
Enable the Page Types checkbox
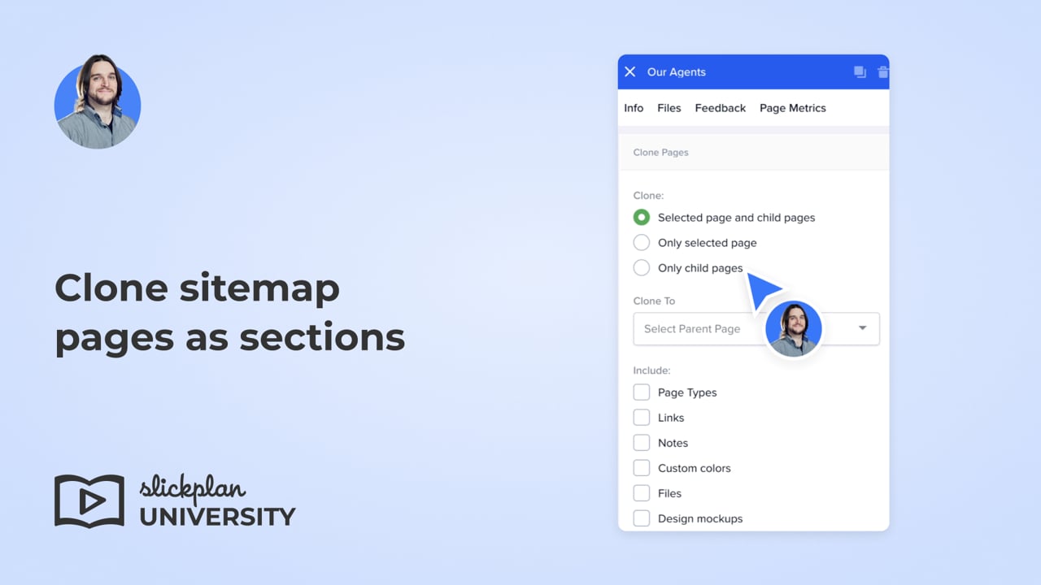pos(642,392)
